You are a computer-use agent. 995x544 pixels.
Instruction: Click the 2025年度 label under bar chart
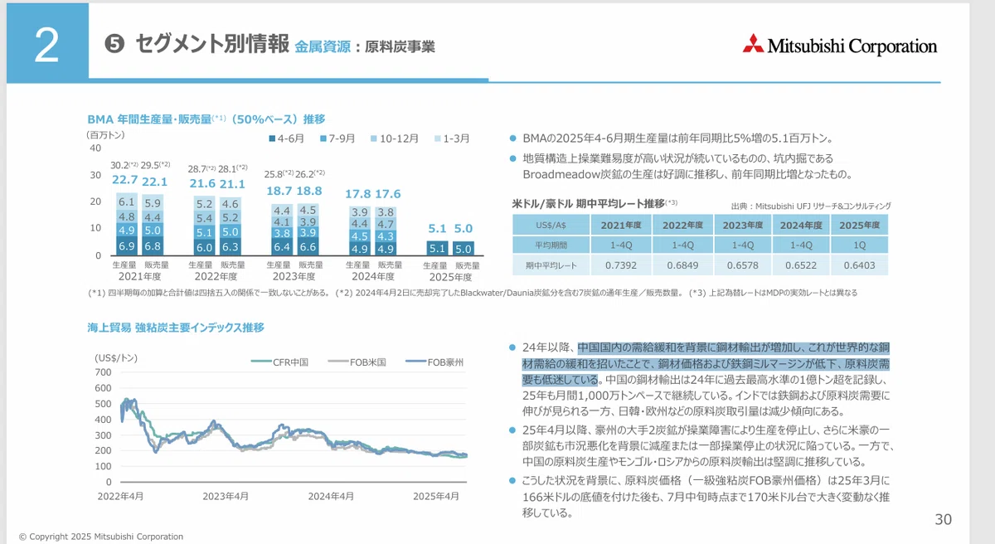[x=450, y=276]
